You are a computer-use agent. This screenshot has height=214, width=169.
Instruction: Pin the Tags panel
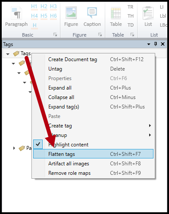pyautogui.click(x=156, y=44)
